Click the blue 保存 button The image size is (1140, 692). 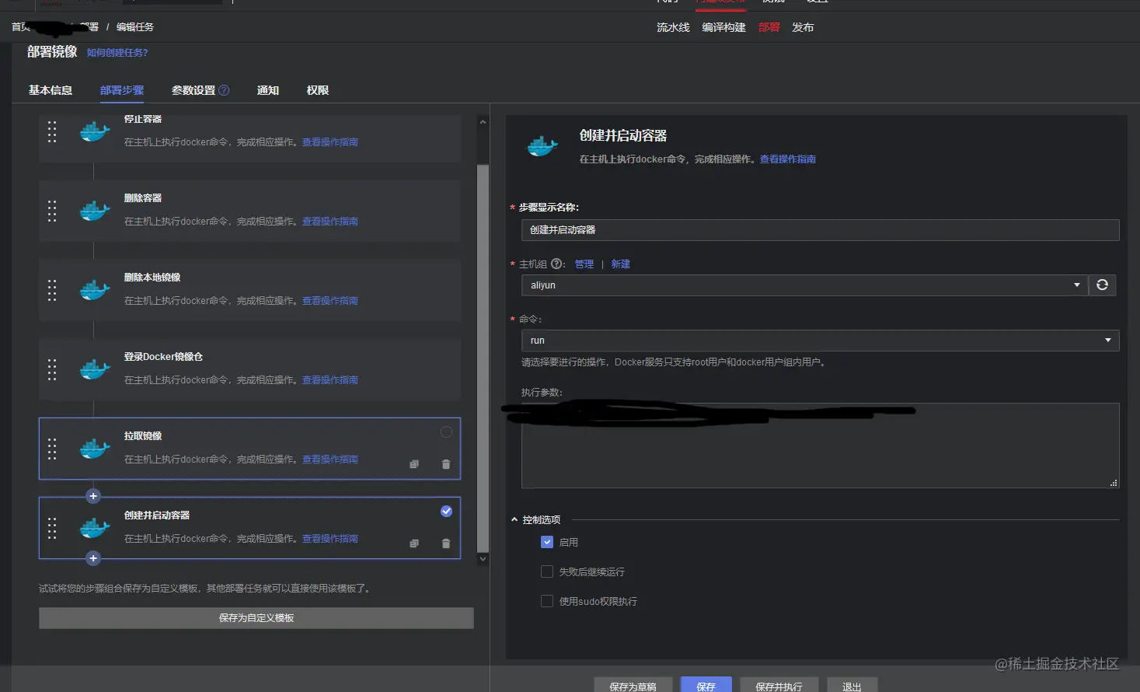[x=706, y=686]
